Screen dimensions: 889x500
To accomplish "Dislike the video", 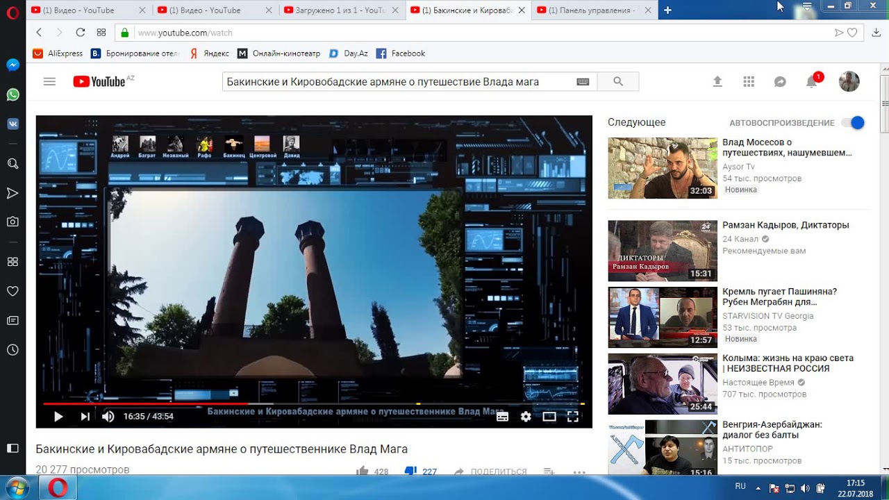I will click(x=410, y=471).
